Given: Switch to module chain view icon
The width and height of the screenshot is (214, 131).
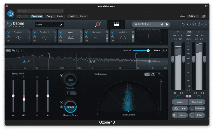Looking at the screenshot, I should click(116, 24).
